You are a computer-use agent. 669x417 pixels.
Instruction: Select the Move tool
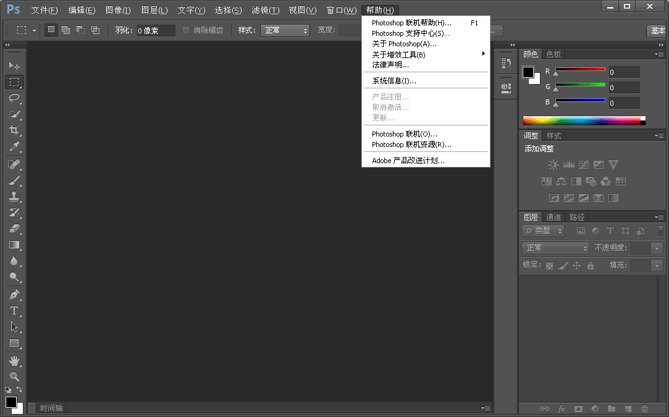coord(14,65)
